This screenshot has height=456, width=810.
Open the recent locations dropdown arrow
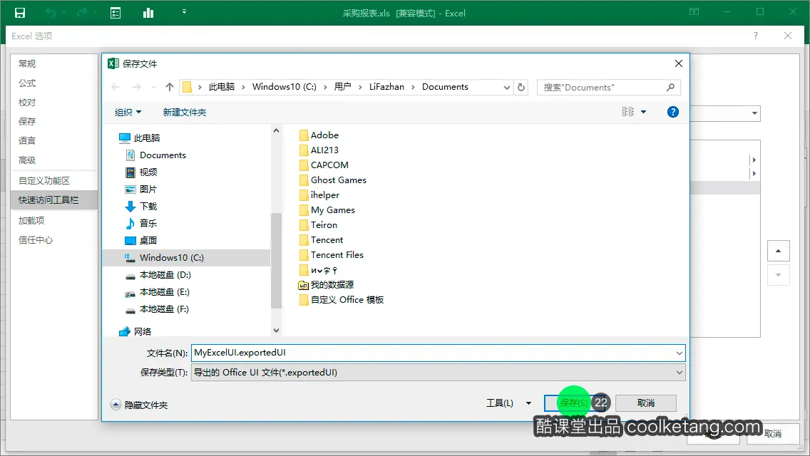[x=153, y=87]
